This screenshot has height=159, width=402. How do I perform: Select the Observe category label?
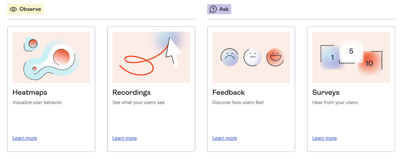[x=30, y=9]
